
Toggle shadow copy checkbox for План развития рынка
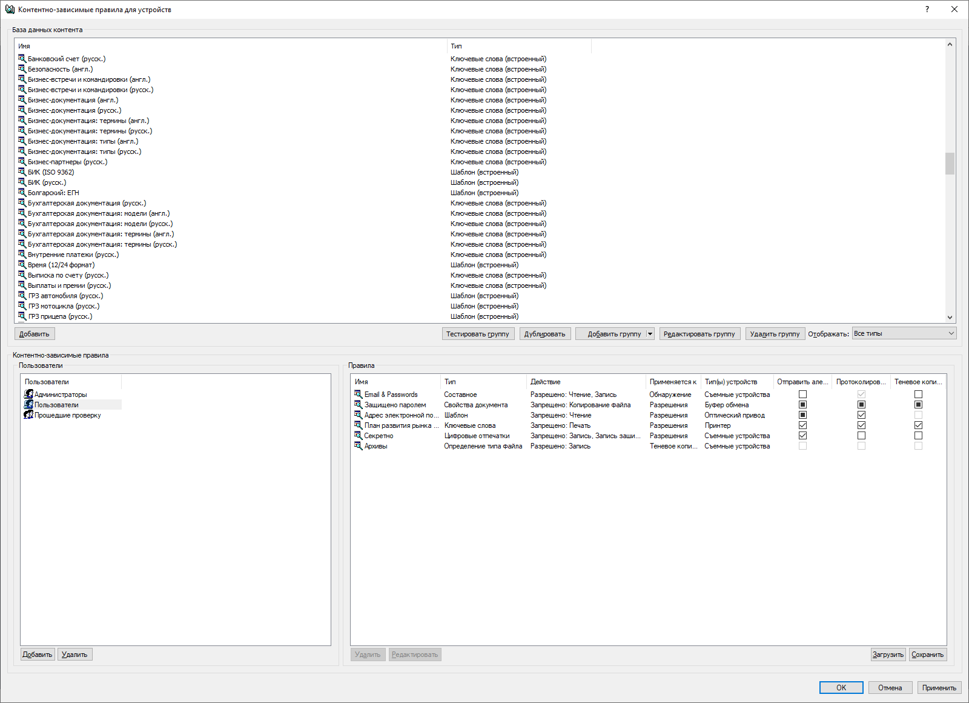(918, 425)
